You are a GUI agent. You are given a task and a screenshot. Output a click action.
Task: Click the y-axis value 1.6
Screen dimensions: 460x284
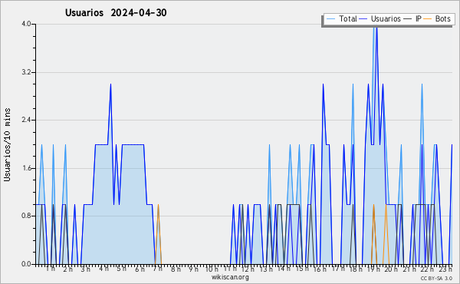(x=26, y=168)
